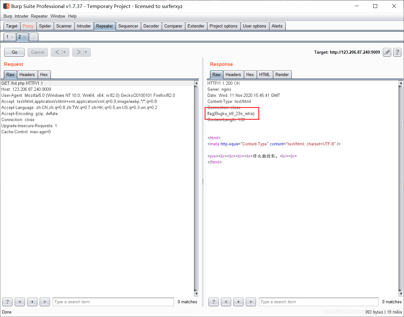Screen dimensions: 404x317
Task: Click the HTTP/1.1 200 OK status line
Action: (x=224, y=83)
